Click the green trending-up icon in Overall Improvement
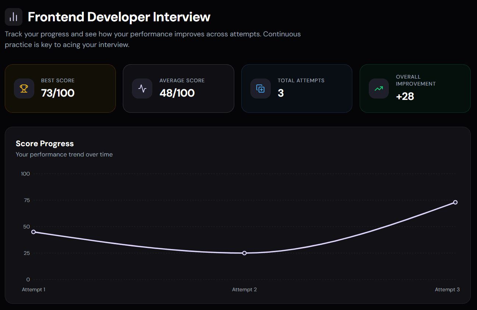 (x=379, y=89)
